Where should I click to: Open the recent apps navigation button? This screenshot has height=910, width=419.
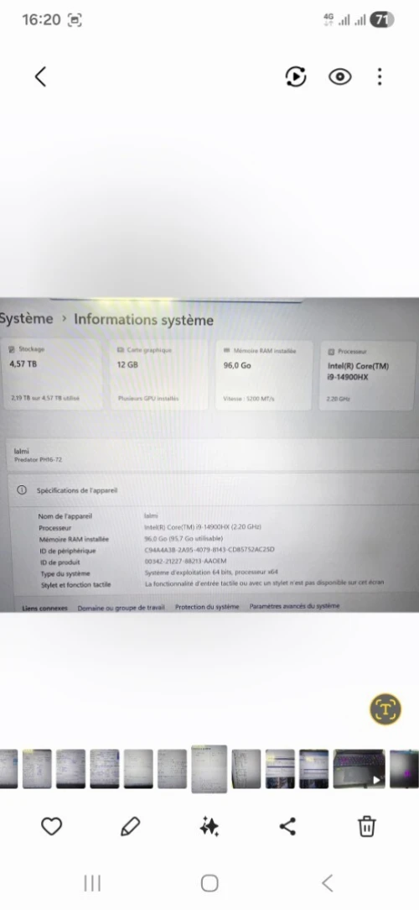tap(92, 883)
